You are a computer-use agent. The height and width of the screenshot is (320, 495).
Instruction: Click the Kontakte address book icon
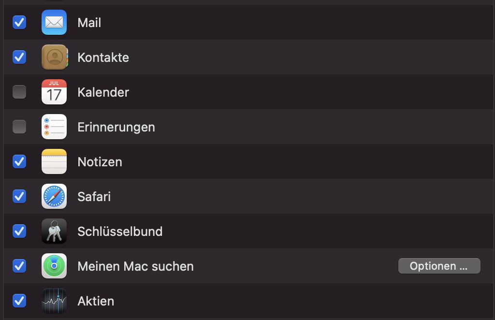pos(54,57)
